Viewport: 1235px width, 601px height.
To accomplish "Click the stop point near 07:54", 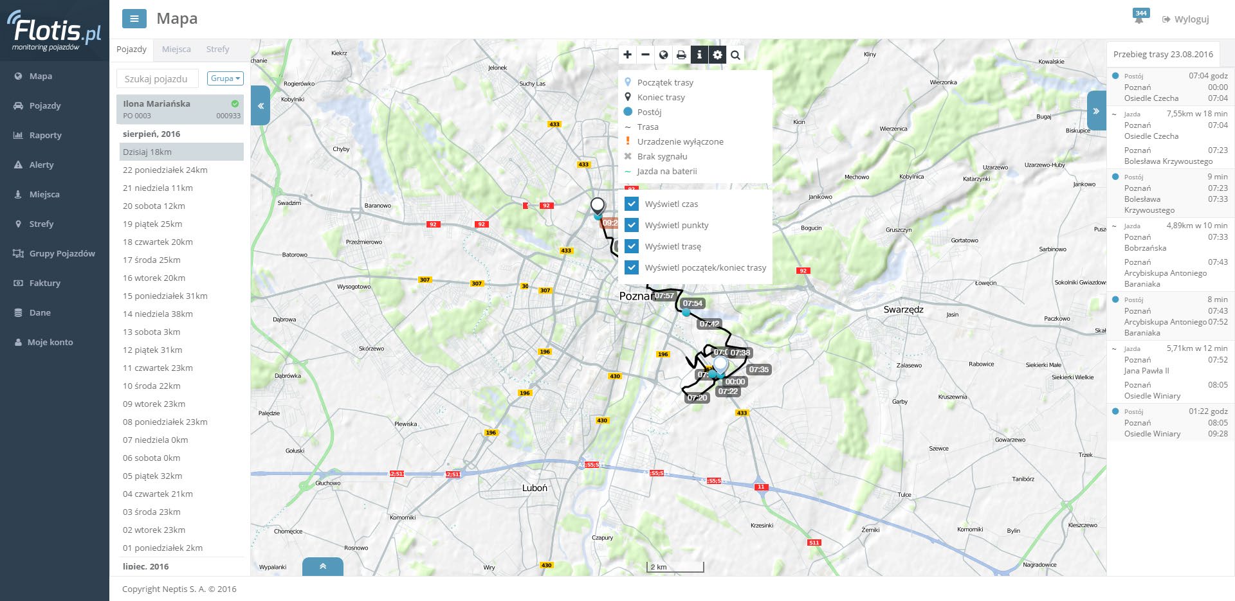I will (x=686, y=312).
